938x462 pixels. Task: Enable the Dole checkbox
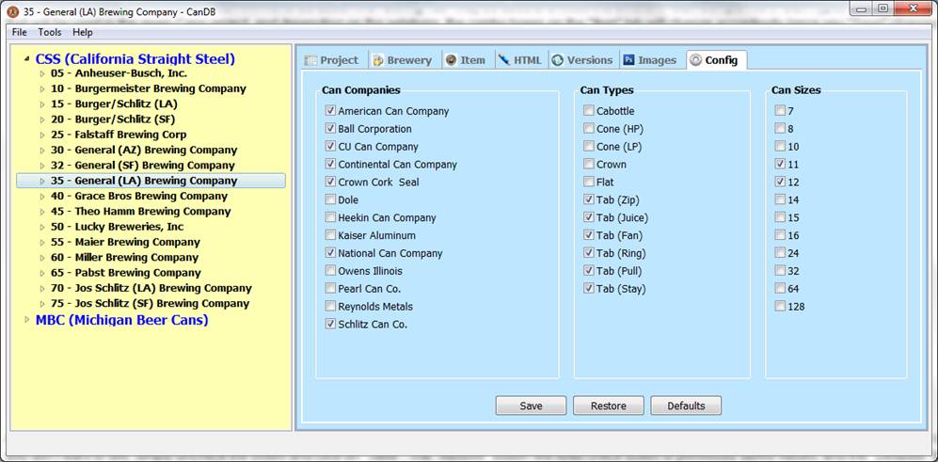click(x=330, y=199)
